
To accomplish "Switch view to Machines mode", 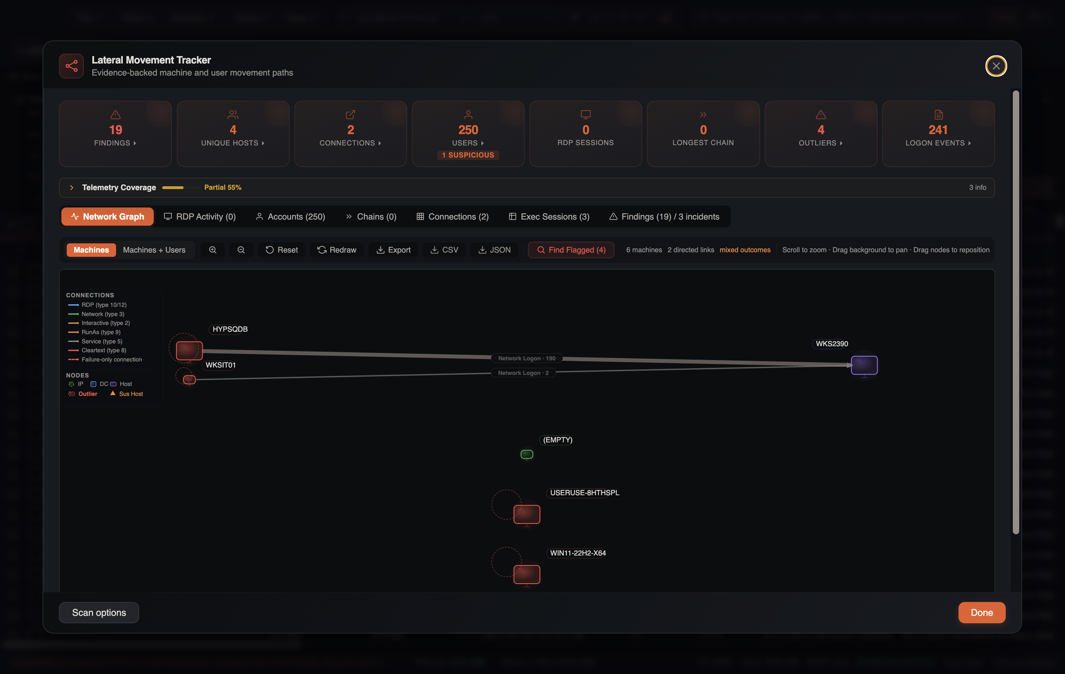I will coord(91,250).
